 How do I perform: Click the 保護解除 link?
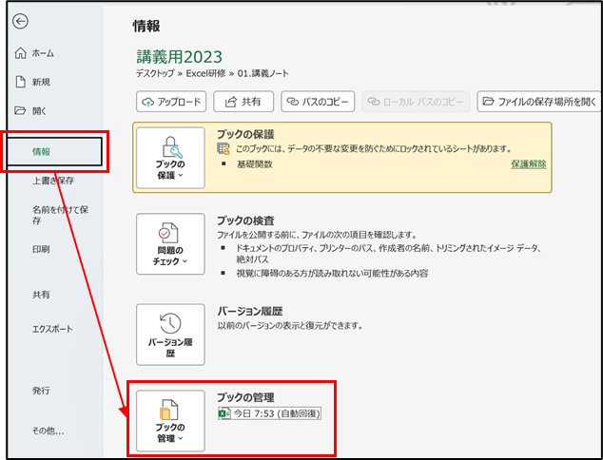529,164
